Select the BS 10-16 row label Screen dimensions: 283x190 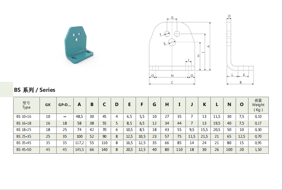pos(24,117)
